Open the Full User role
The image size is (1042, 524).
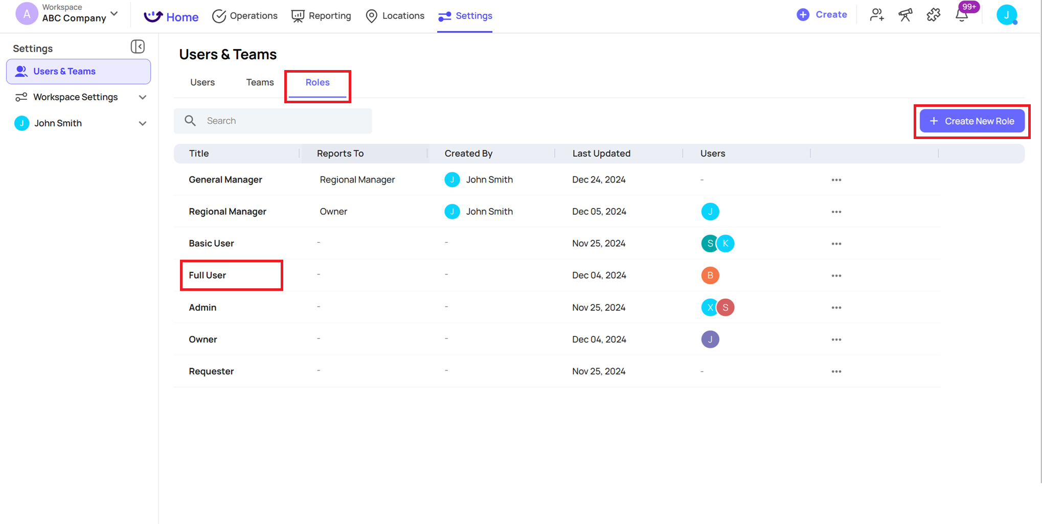coord(207,275)
